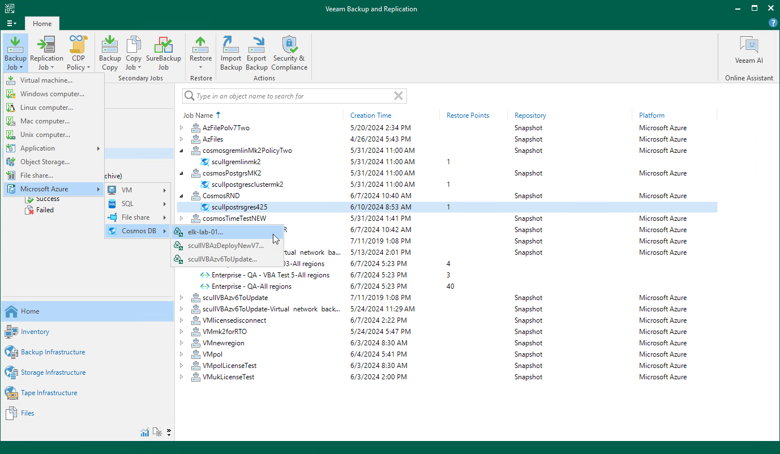Image resolution: width=780 pixels, height=454 pixels.
Task: Choose Windows computer... menu entry
Action: [x=54, y=94]
